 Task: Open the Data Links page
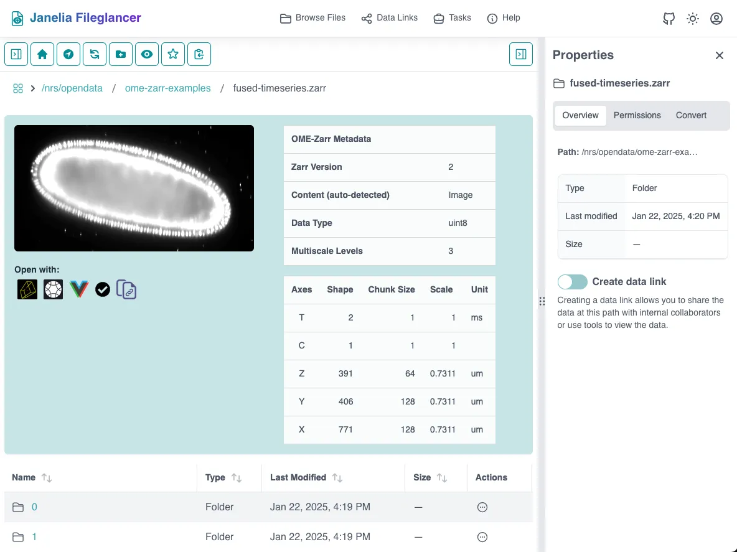(x=389, y=18)
